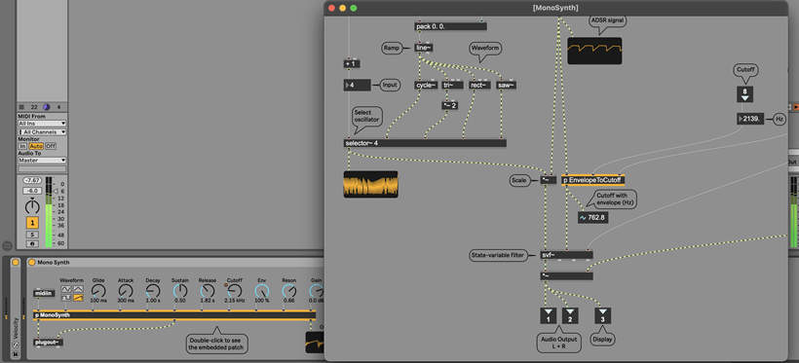Viewport: 799px width, 363px height.
Task: Click the Attack dial
Action: pyautogui.click(x=126, y=291)
